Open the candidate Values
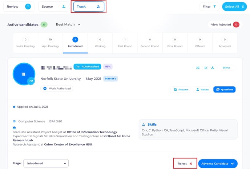 (x=202, y=90)
